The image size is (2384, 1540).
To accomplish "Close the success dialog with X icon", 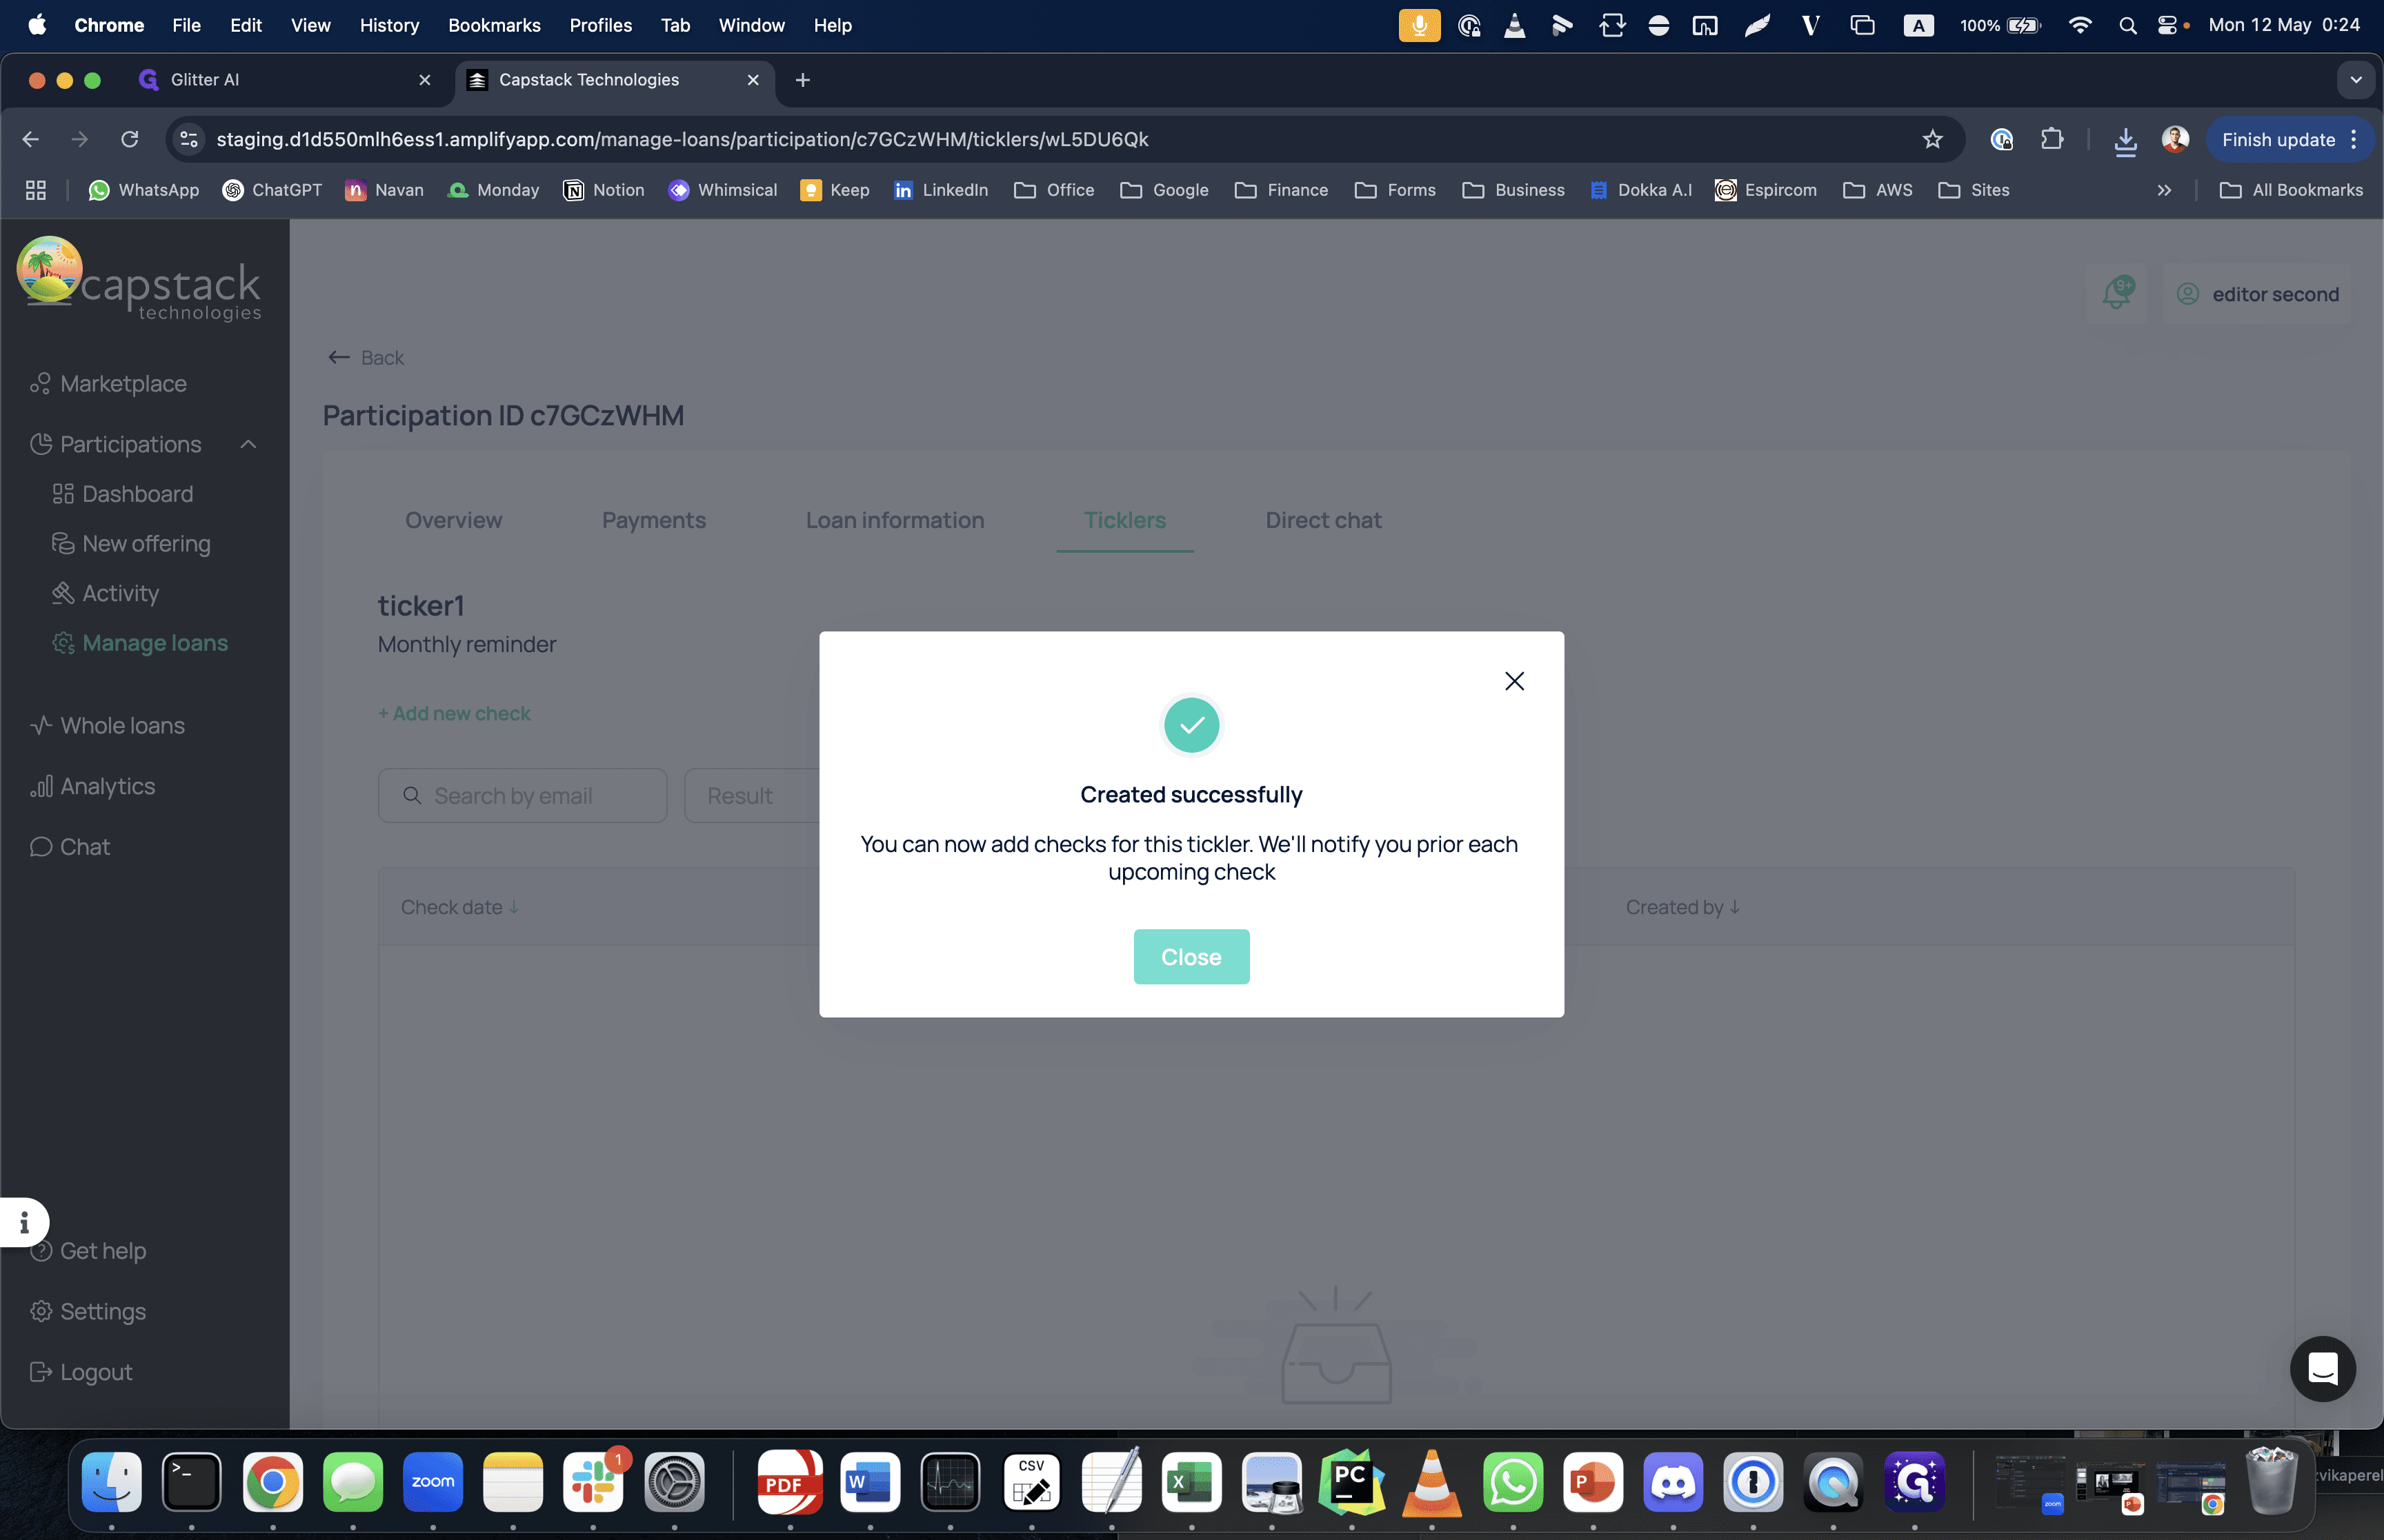I will (1513, 681).
